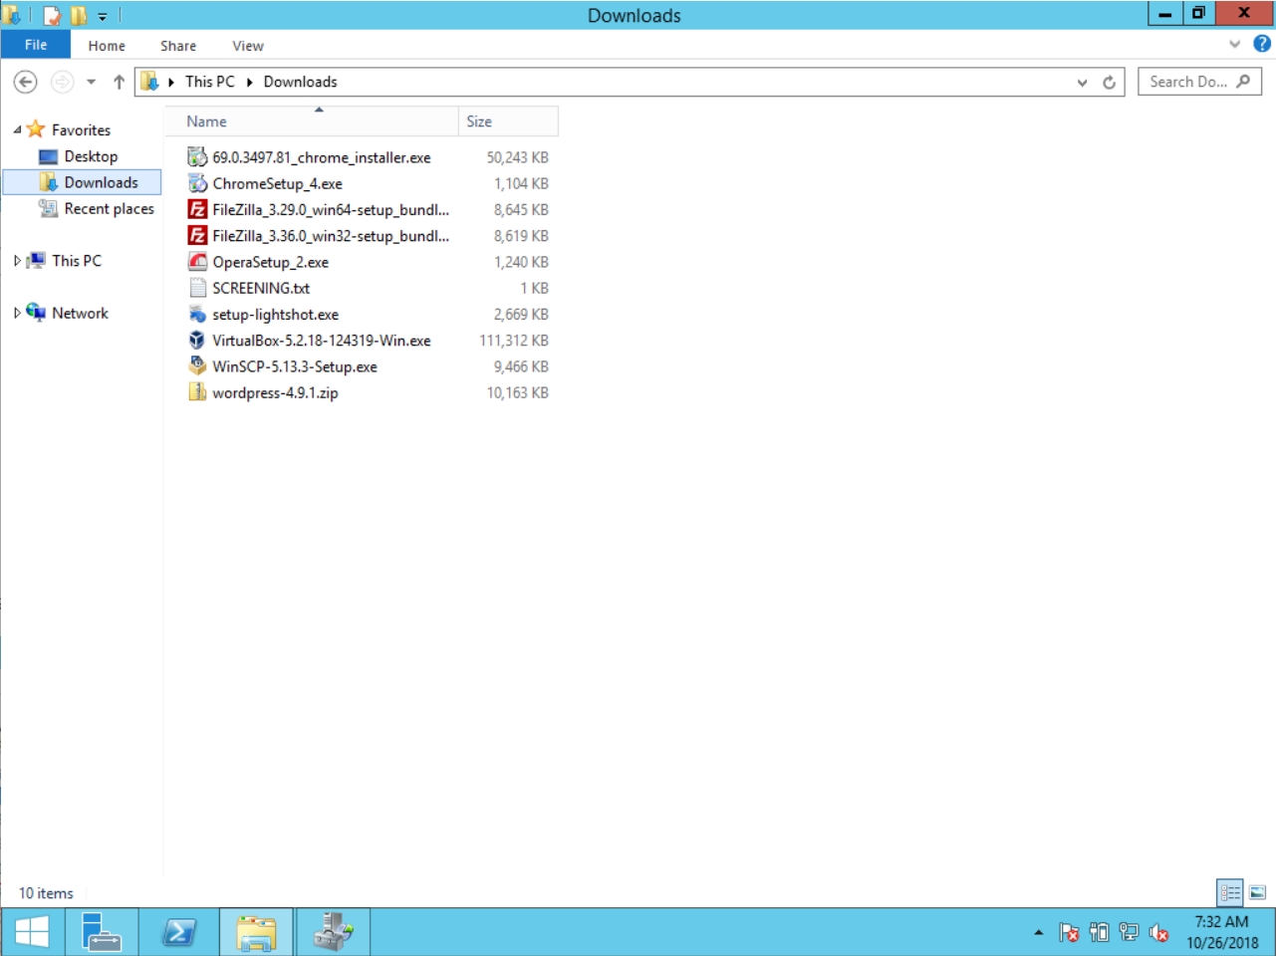The image size is (1276, 956).
Task: Go up one folder level
Action: pos(119,82)
